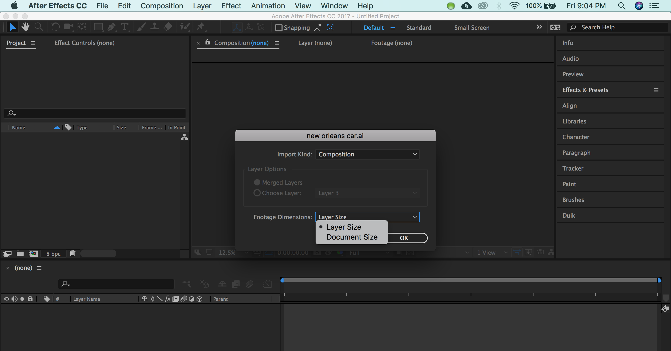Click OK to confirm import settings
The image size is (671, 351).
[x=404, y=238]
